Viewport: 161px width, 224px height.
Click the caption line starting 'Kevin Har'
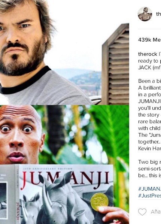(x=149, y=148)
